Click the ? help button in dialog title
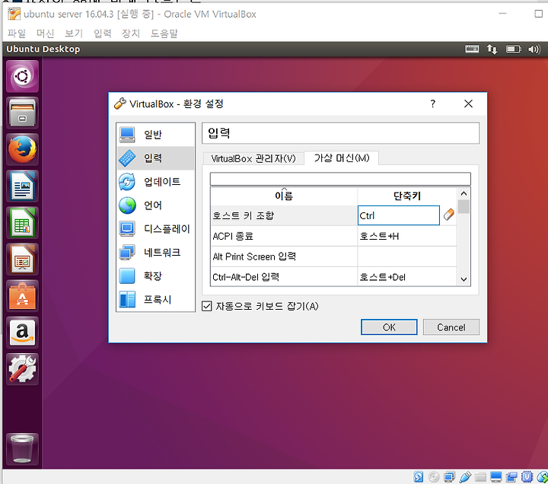This screenshot has width=548, height=484. (x=432, y=103)
